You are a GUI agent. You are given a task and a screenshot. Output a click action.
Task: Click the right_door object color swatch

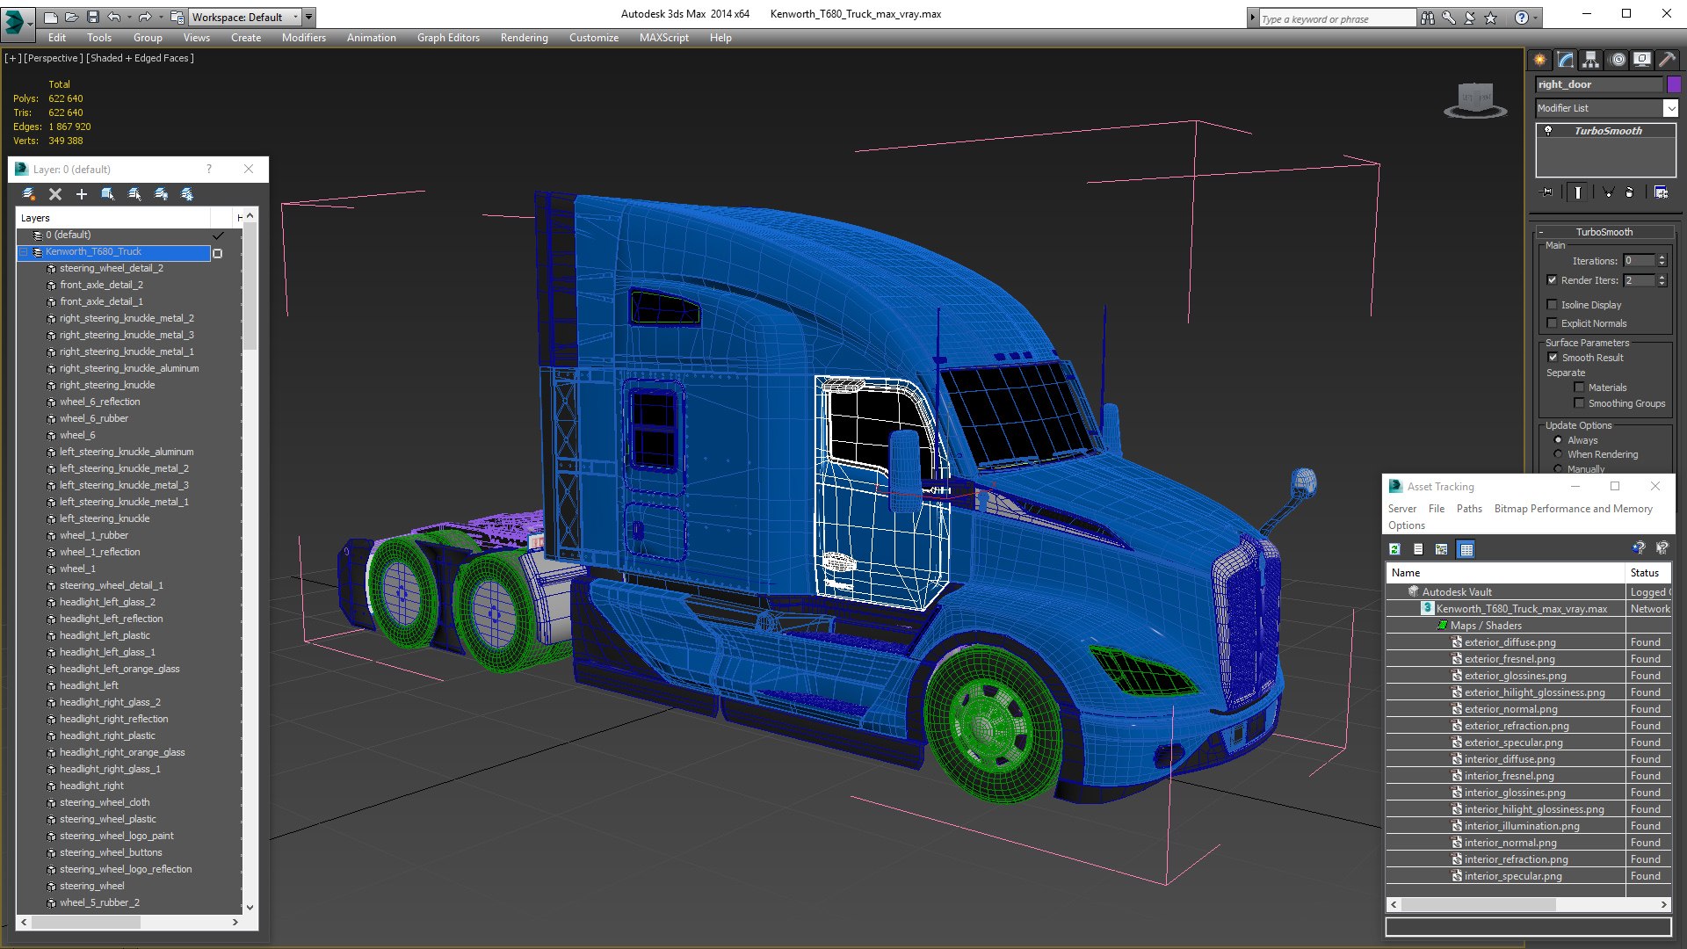point(1674,84)
